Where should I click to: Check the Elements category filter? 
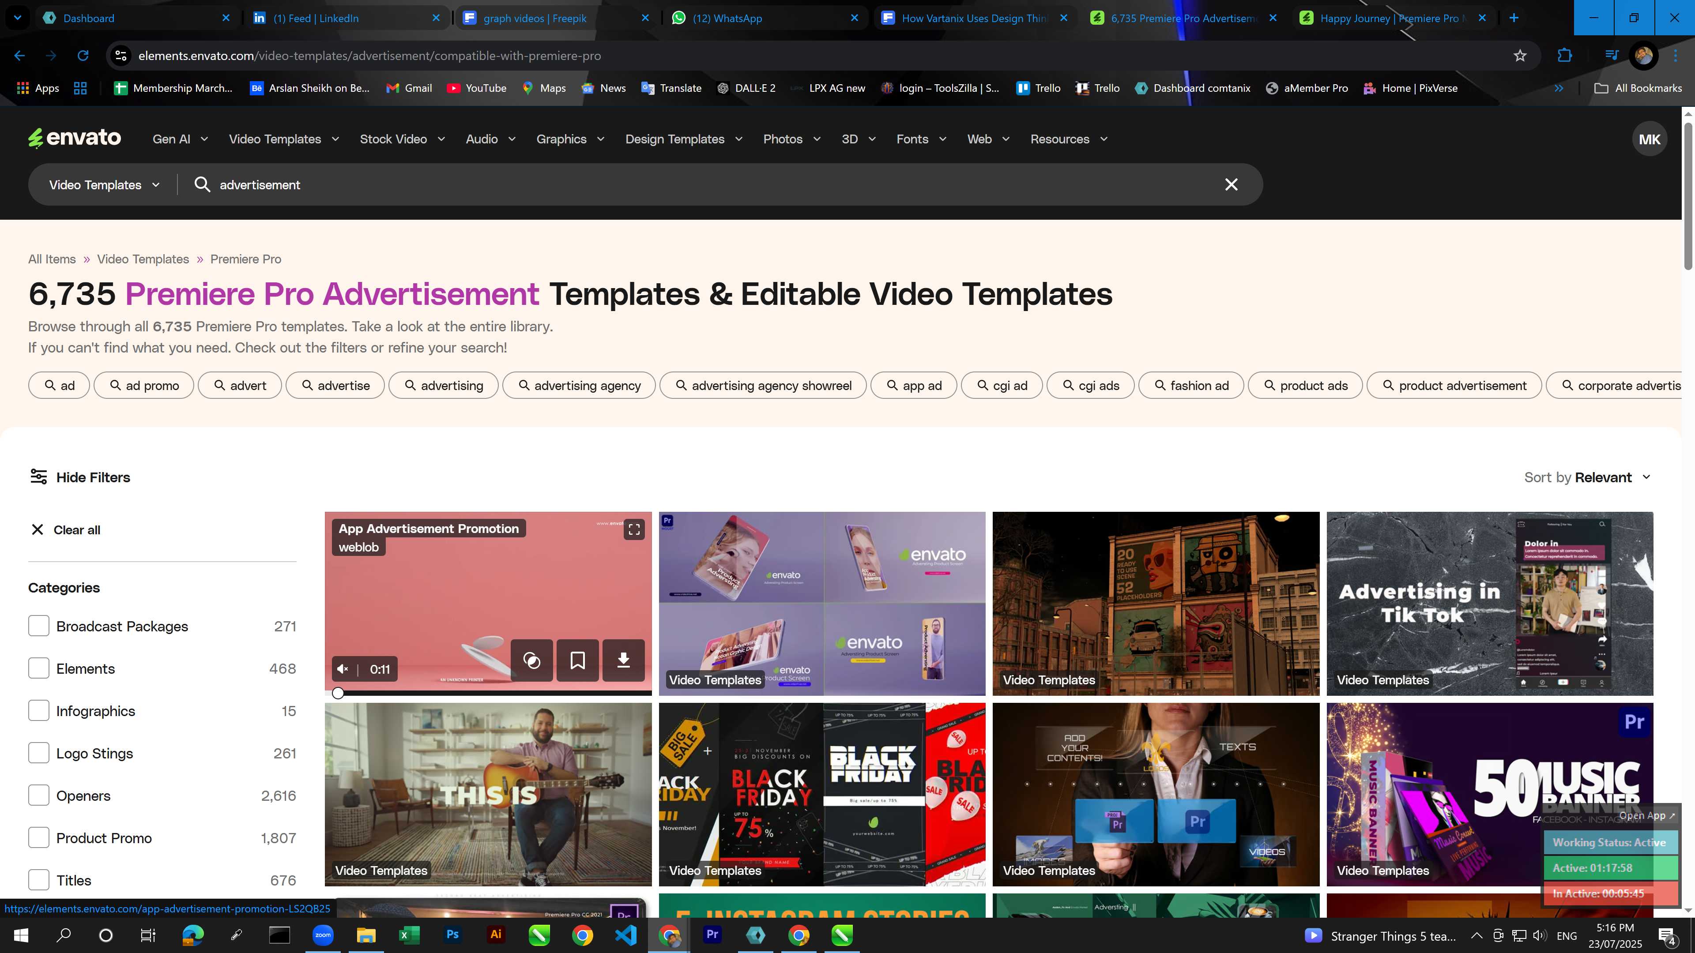(x=39, y=669)
